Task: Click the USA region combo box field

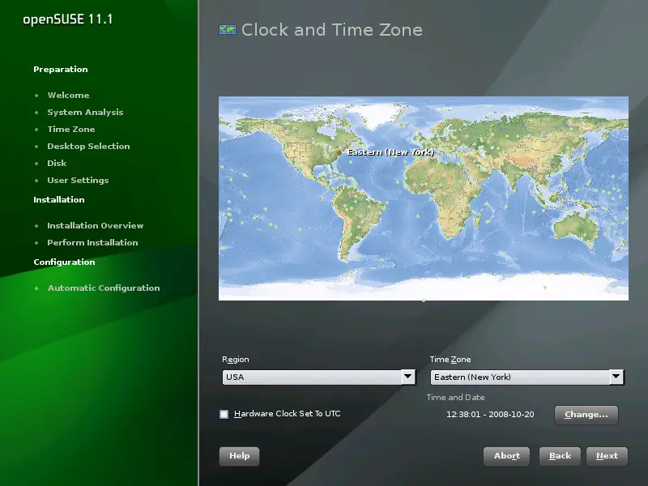Action: (x=311, y=377)
